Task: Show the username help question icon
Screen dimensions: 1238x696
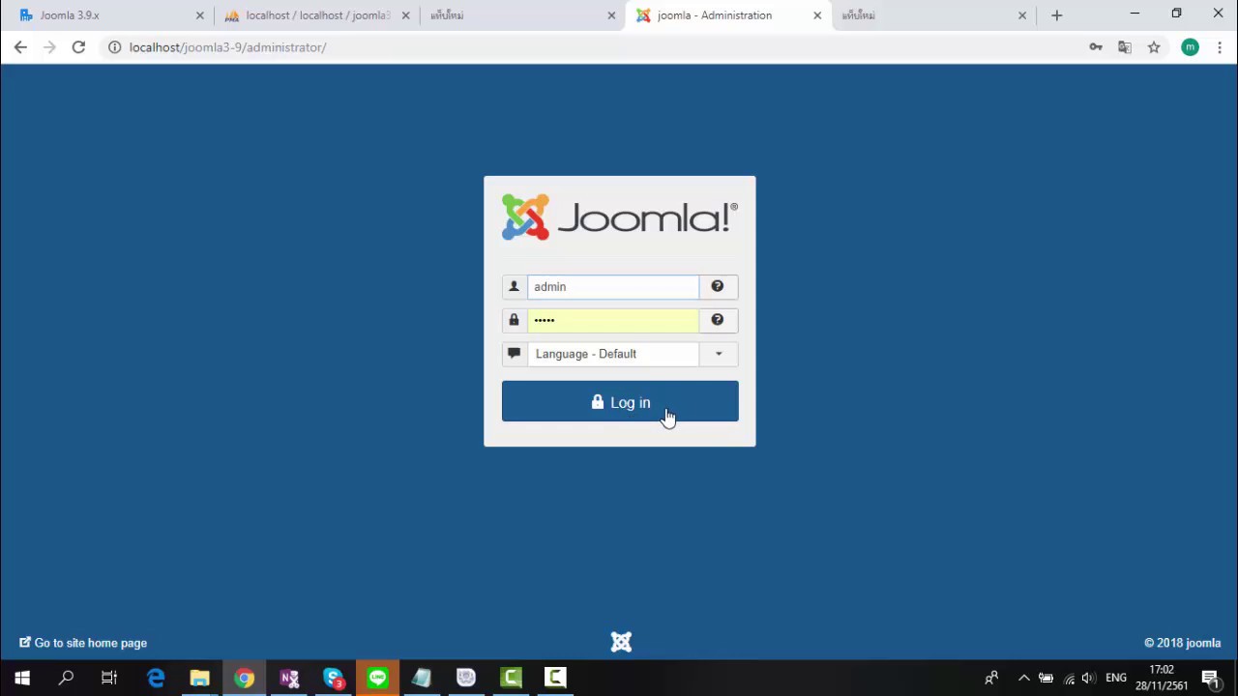Action: (x=718, y=287)
